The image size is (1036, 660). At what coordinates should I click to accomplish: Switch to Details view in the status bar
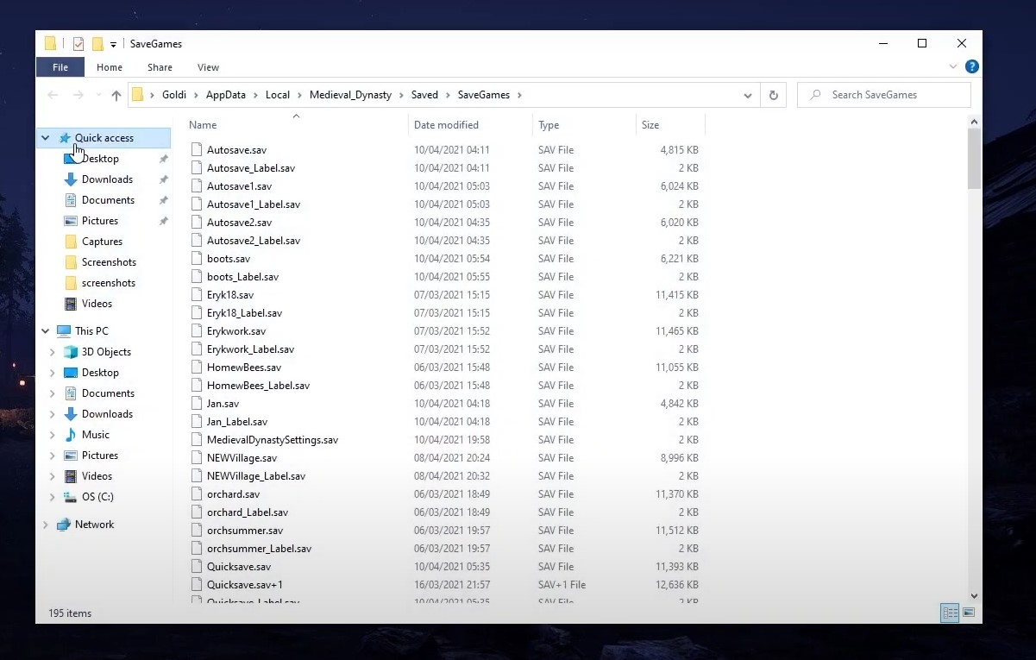pos(951,613)
